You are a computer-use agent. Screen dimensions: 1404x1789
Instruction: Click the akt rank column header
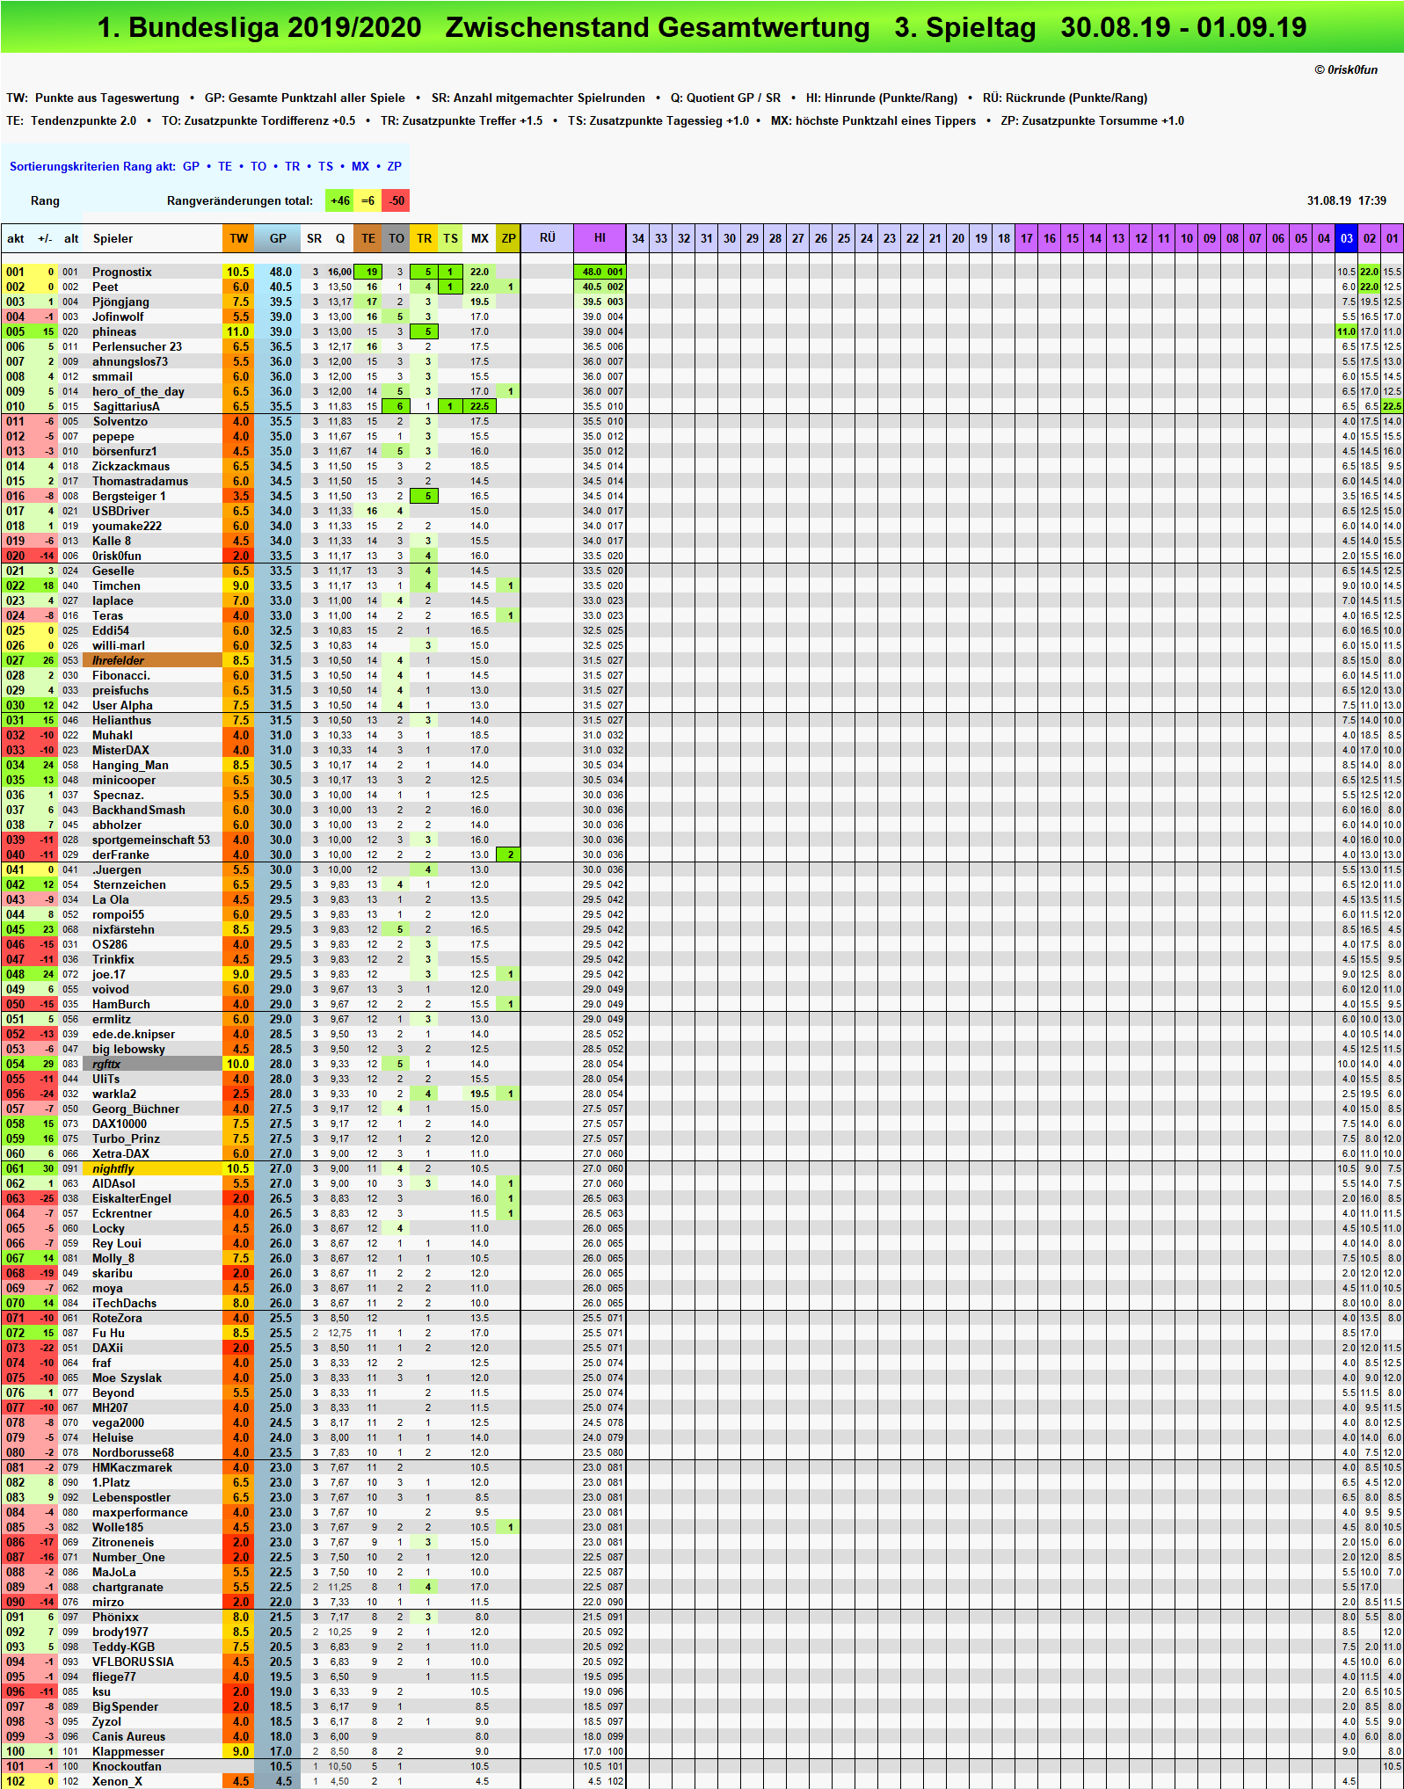(x=16, y=238)
